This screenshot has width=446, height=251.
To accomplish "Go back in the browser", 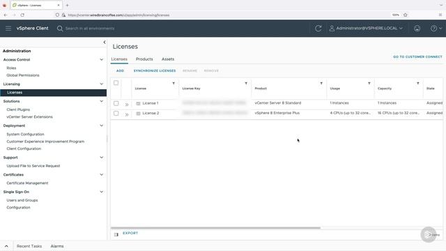I will 6,15.
